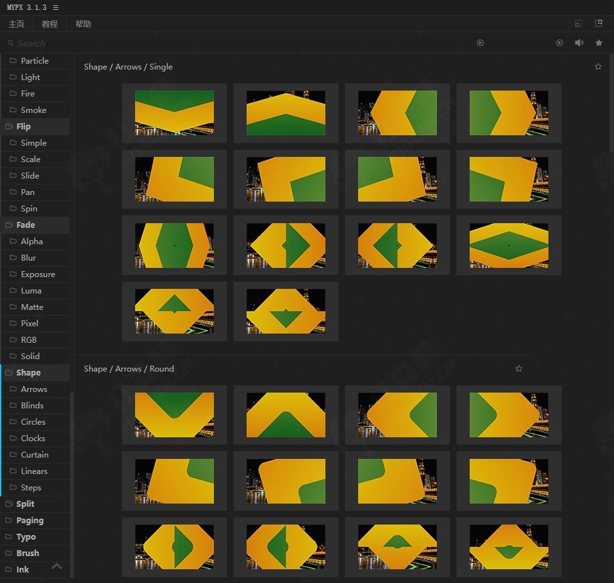
Task: Click the small-panel size icon at top right
Action: click(x=578, y=24)
